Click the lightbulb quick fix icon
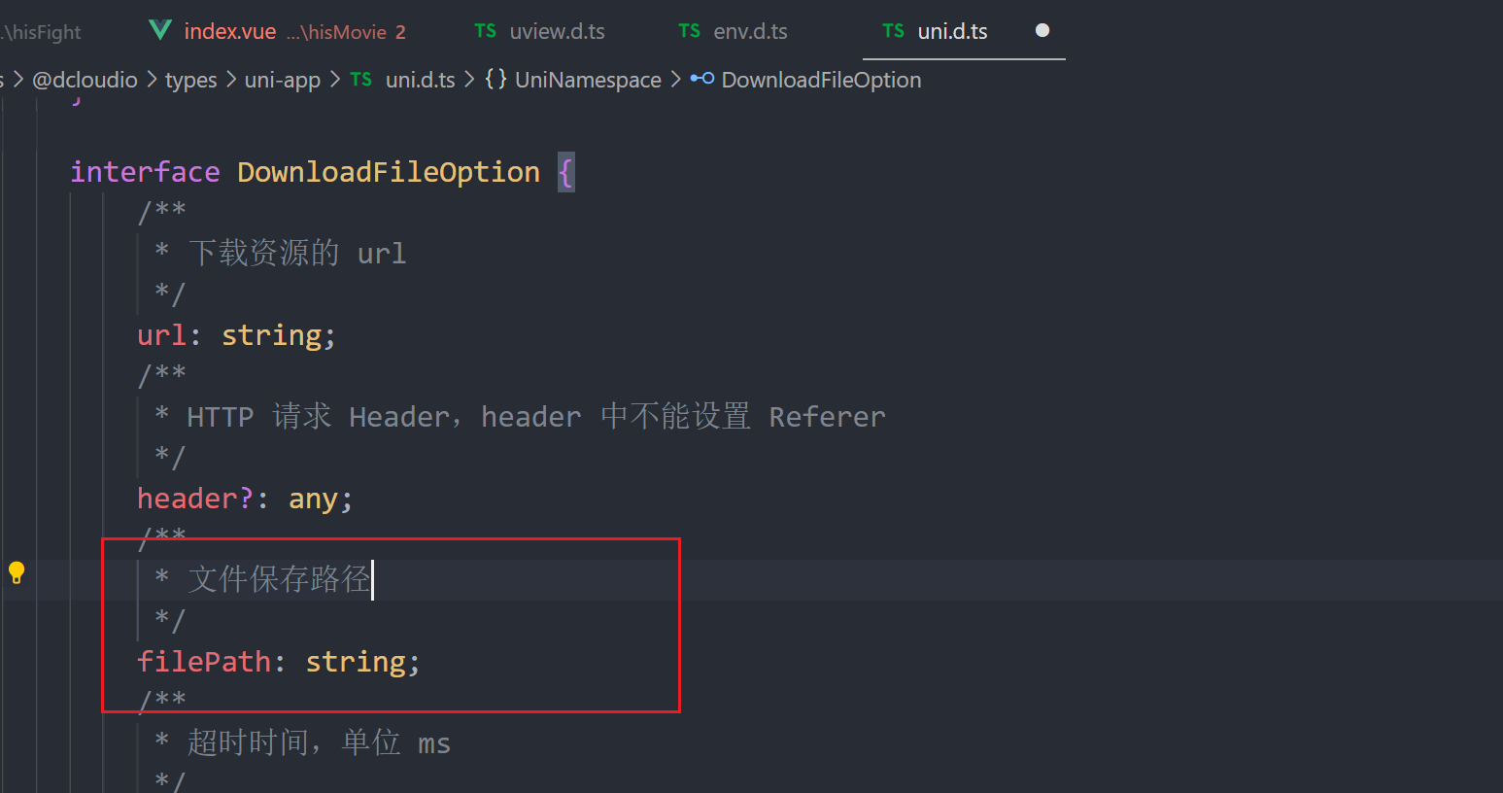 pyautogui.click(x=16, y=571)
